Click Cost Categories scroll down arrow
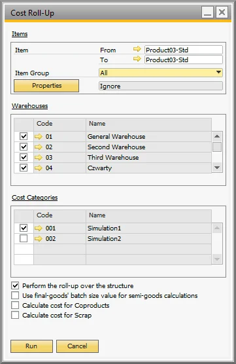Viewport: 236px width, 364px height. point(217,259)
